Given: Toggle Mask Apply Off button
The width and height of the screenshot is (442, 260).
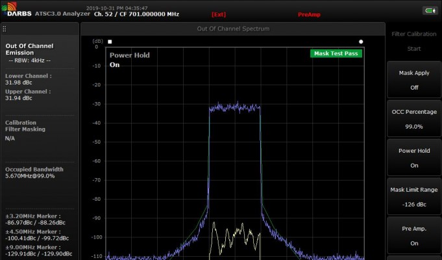Looking at the screenshot, I should [414, 80].
